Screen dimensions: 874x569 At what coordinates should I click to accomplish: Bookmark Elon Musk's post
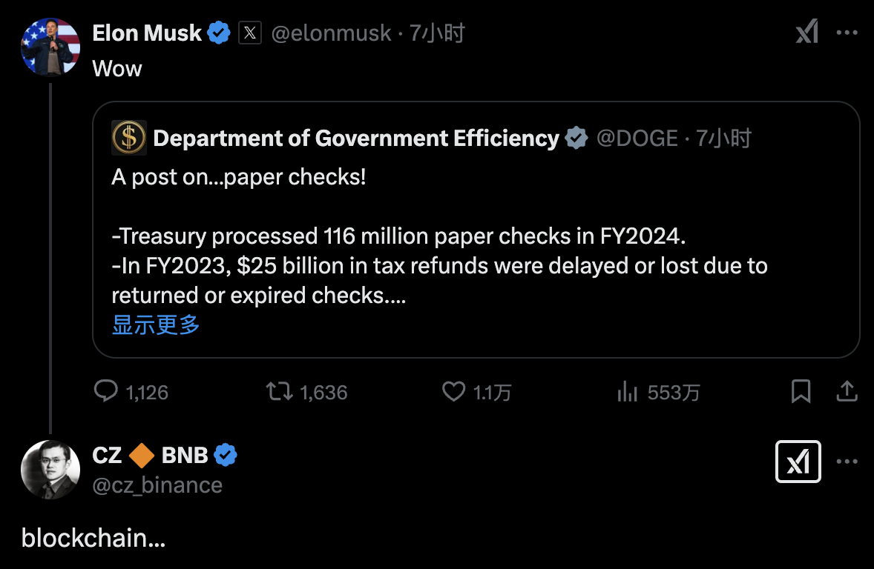[x=801, y=391]
